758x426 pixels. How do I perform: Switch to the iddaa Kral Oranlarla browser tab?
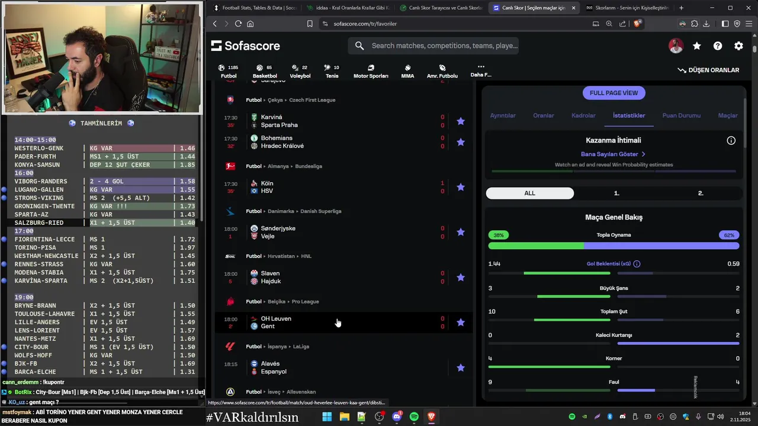point(348,8)
